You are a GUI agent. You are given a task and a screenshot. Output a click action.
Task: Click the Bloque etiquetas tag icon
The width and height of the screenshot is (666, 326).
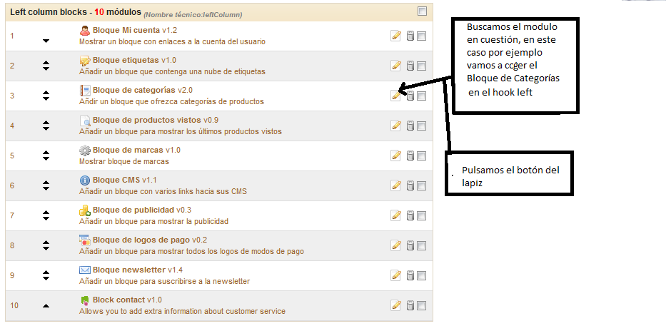(85, 61)
